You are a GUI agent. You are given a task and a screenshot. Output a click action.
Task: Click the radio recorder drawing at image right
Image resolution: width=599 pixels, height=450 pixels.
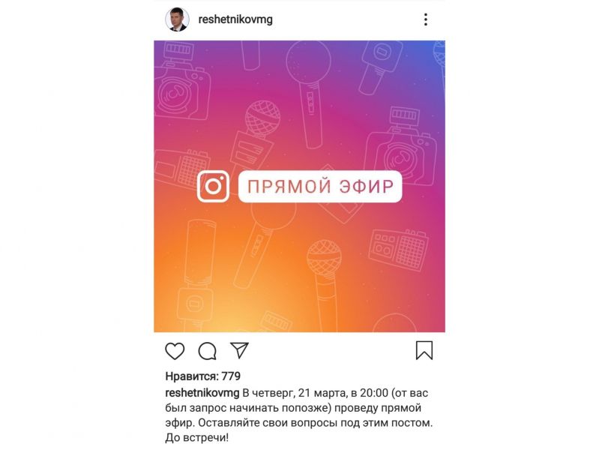click(398, 249)
